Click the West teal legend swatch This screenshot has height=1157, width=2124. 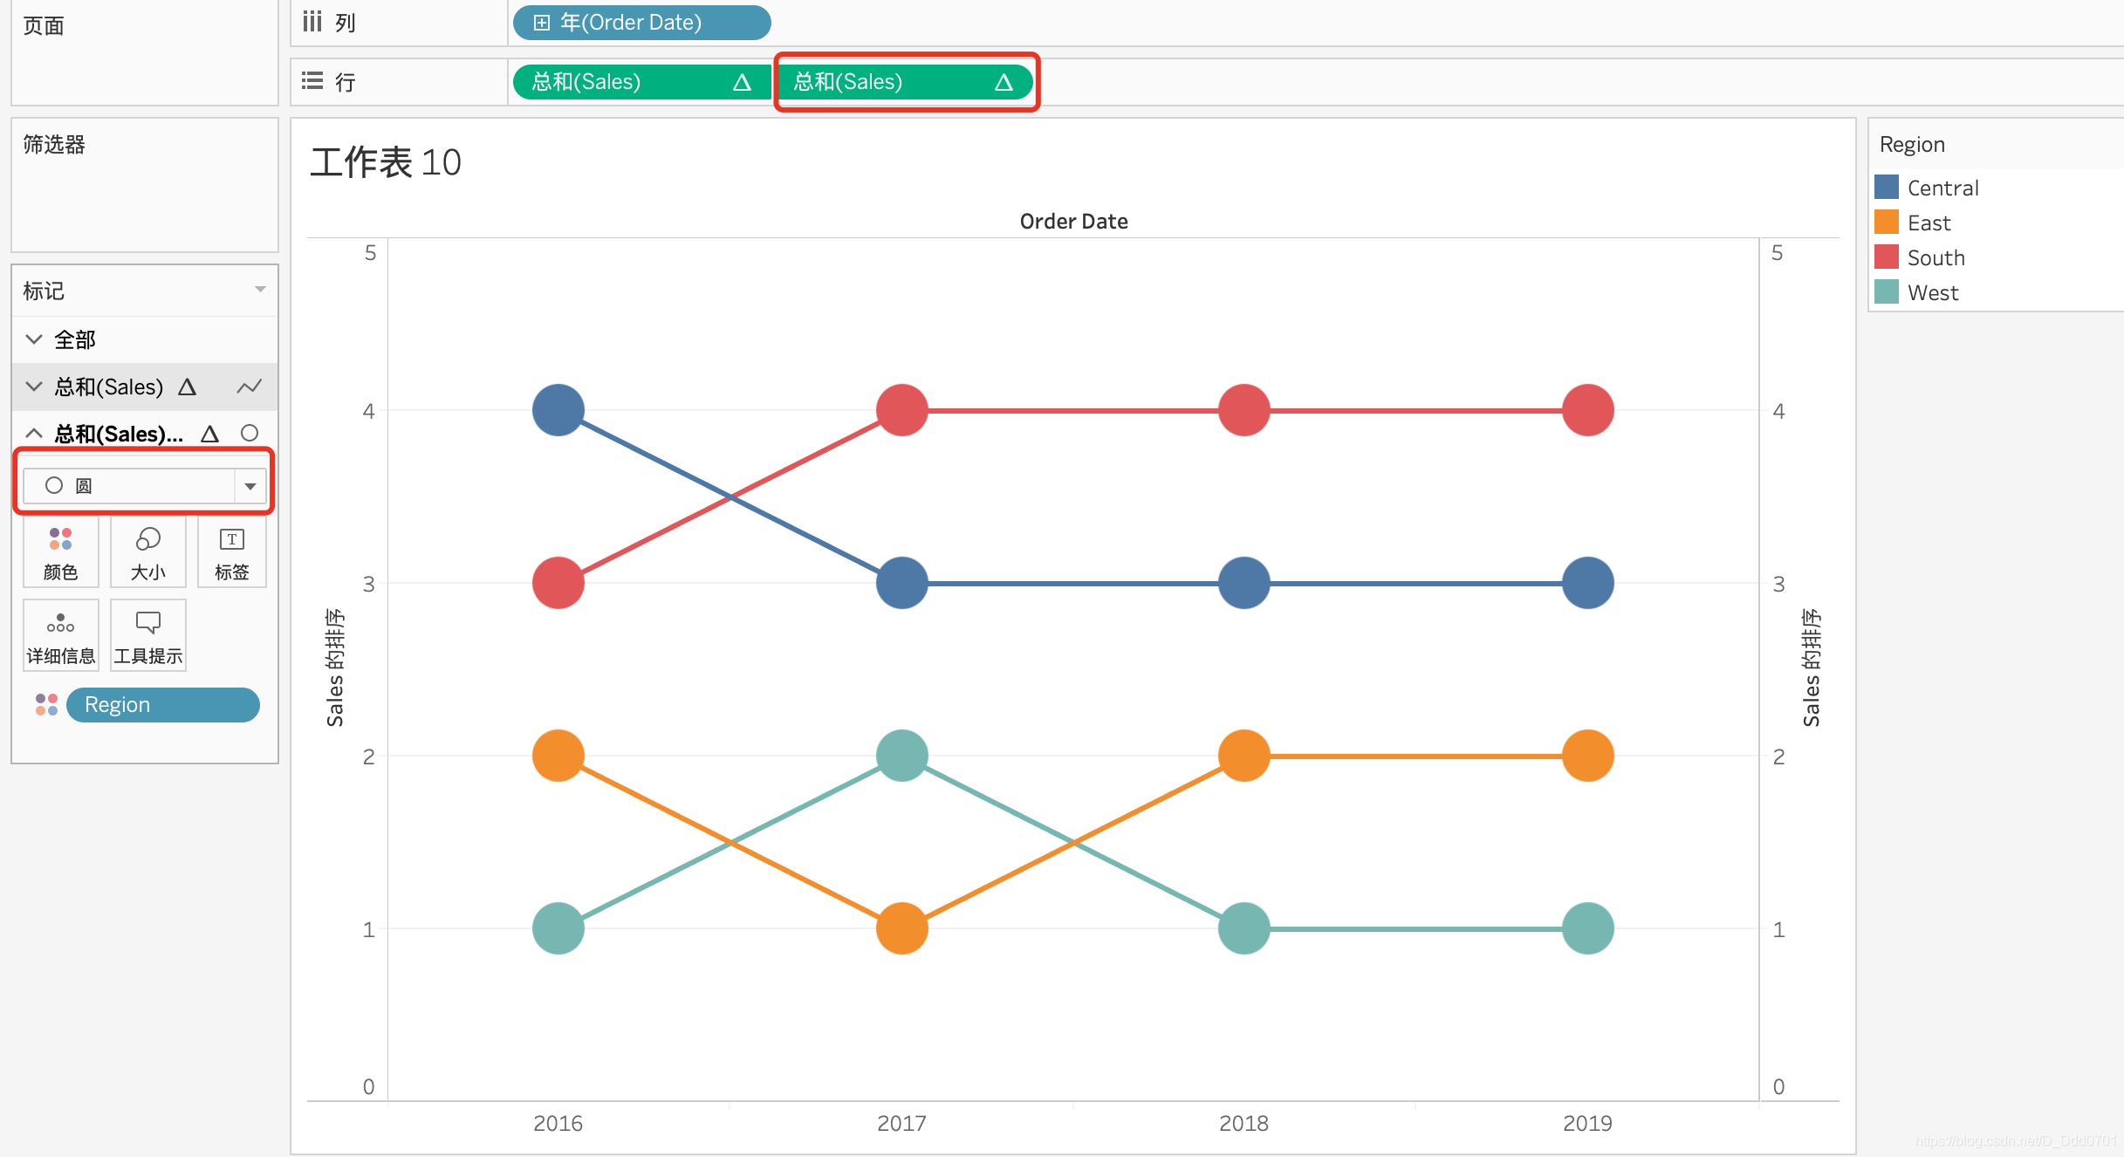pos(1887,292)
